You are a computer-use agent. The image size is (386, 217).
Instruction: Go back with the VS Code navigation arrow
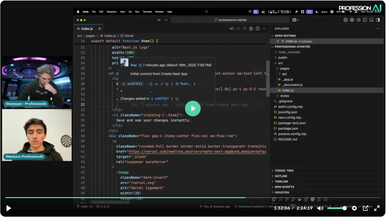pos(159,20)
